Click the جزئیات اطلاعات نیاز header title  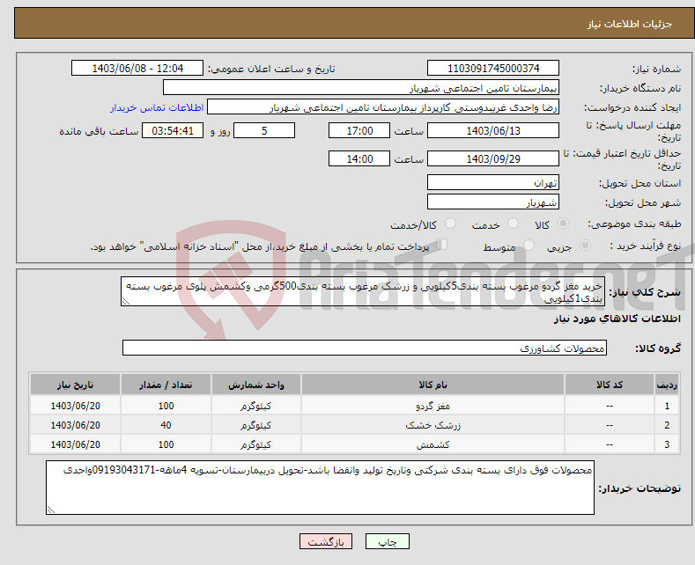tap(630, 24)
